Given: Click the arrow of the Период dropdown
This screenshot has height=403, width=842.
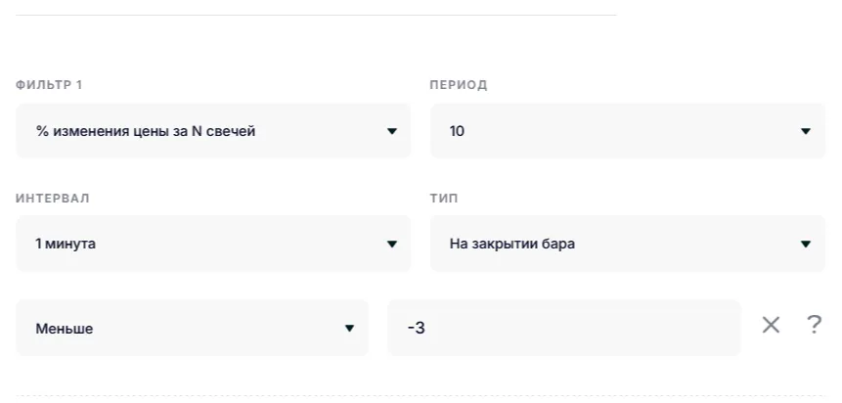Looking at the screenshot, I should pyautogui.click(x=806, y=131).
